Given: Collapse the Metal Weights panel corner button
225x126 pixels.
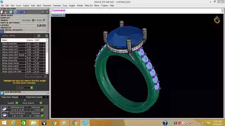Looking at the screenshot, I should [x=48, y=31].
